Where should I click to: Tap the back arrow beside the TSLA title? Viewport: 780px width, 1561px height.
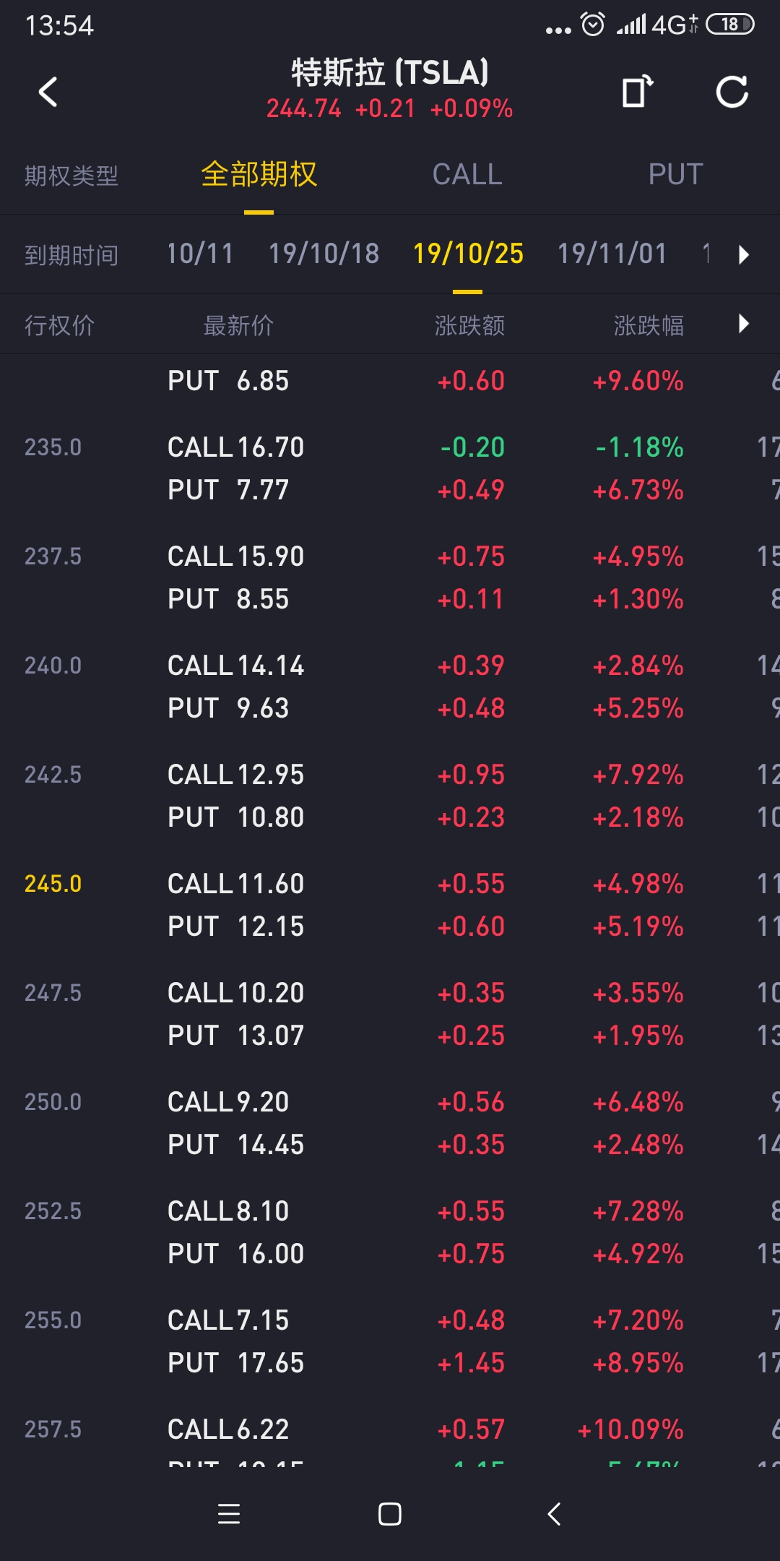point(48,92)
